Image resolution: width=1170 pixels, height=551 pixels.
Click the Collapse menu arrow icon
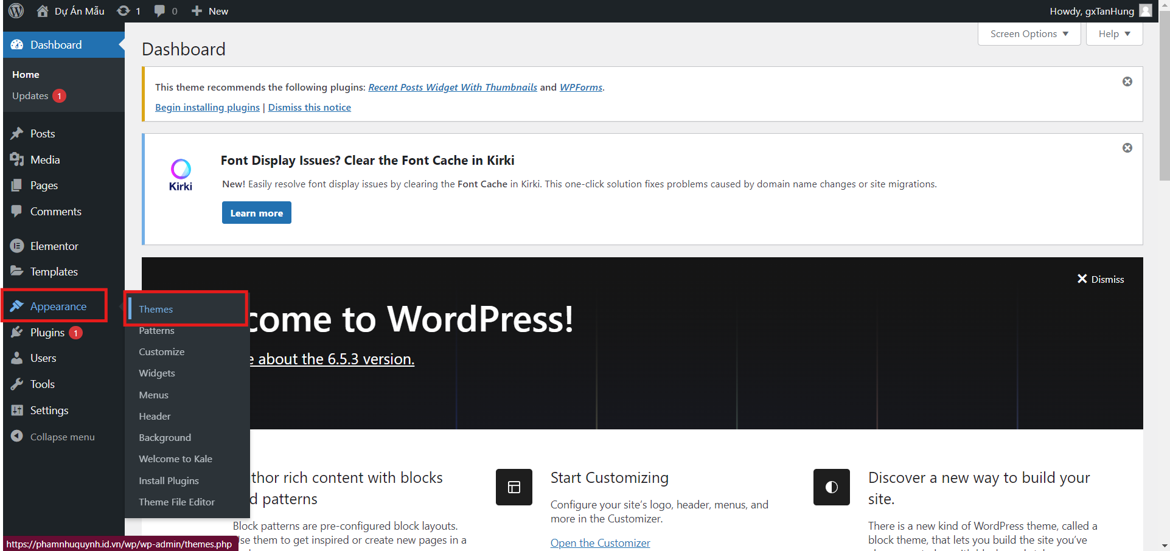coord(17,436)
